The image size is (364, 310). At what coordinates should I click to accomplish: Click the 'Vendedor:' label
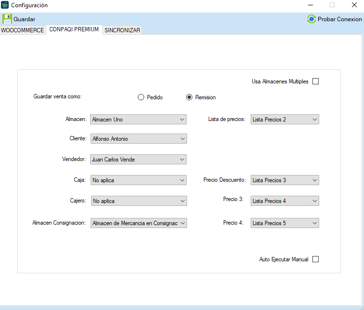[74, 159]
